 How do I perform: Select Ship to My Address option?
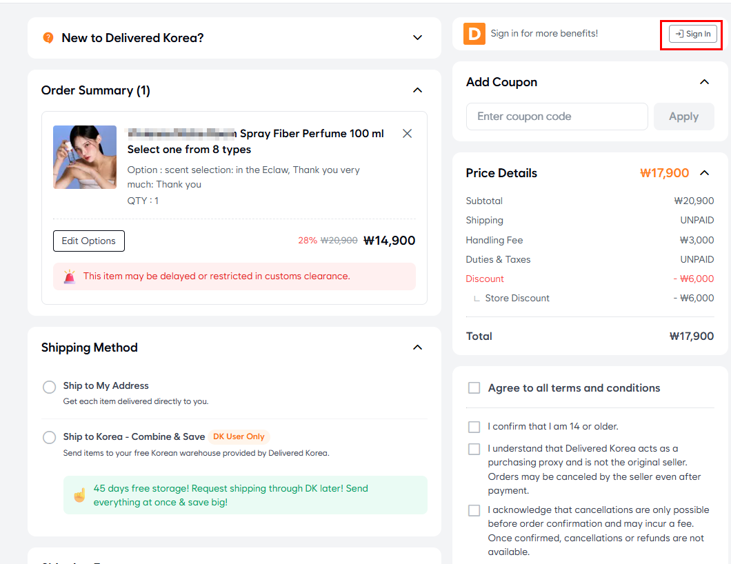[50, 387]
